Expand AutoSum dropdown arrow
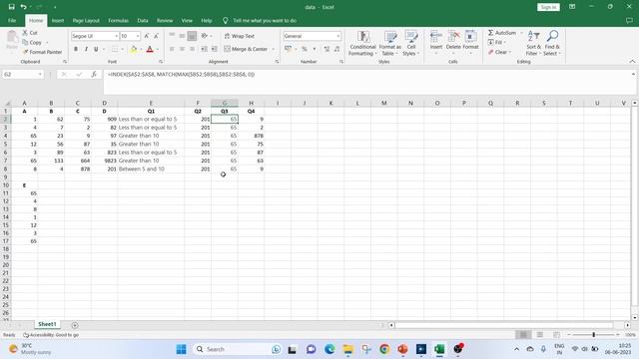 click(x=521, y=33)
